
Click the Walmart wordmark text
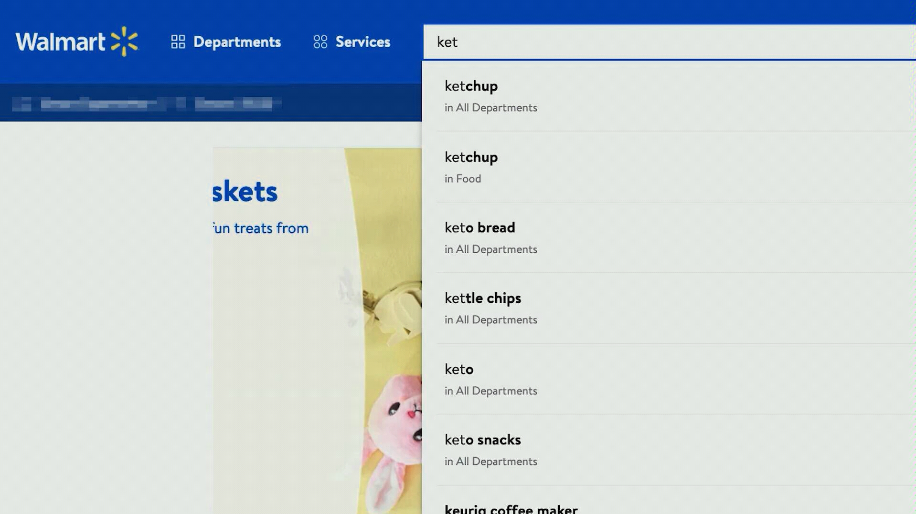pos(60,42)
